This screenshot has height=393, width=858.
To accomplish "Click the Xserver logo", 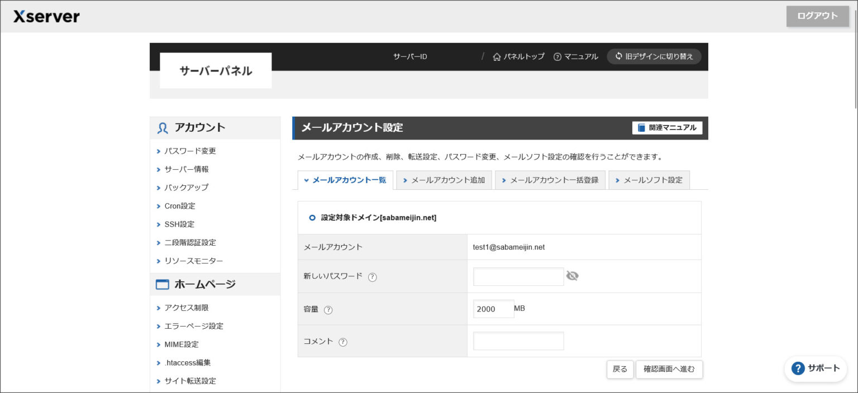I will tap(46, 16).
